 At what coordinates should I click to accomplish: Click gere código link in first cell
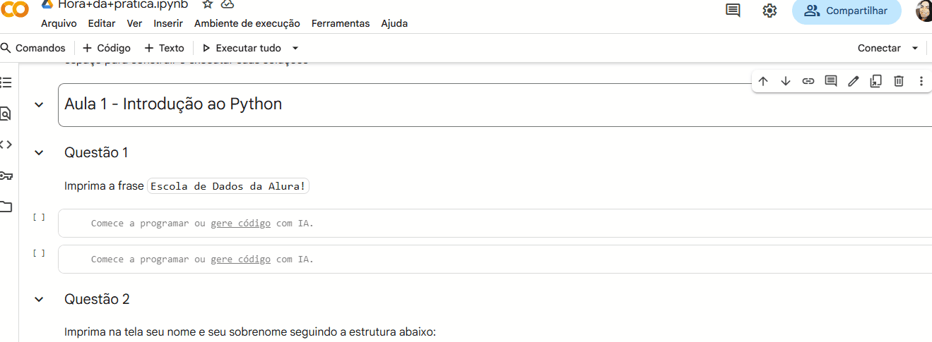pos(240,223)
